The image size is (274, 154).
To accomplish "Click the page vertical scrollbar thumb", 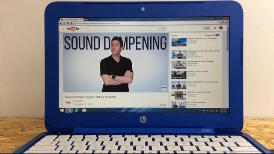I will [x=227, y=39].
